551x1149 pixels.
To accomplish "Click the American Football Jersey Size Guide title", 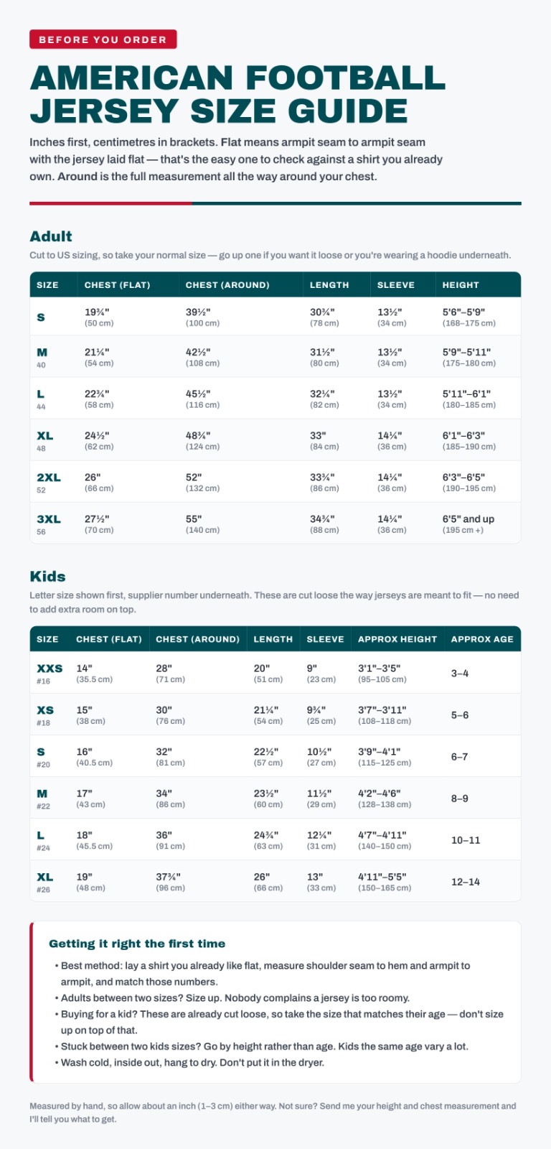I will [237, 94].
